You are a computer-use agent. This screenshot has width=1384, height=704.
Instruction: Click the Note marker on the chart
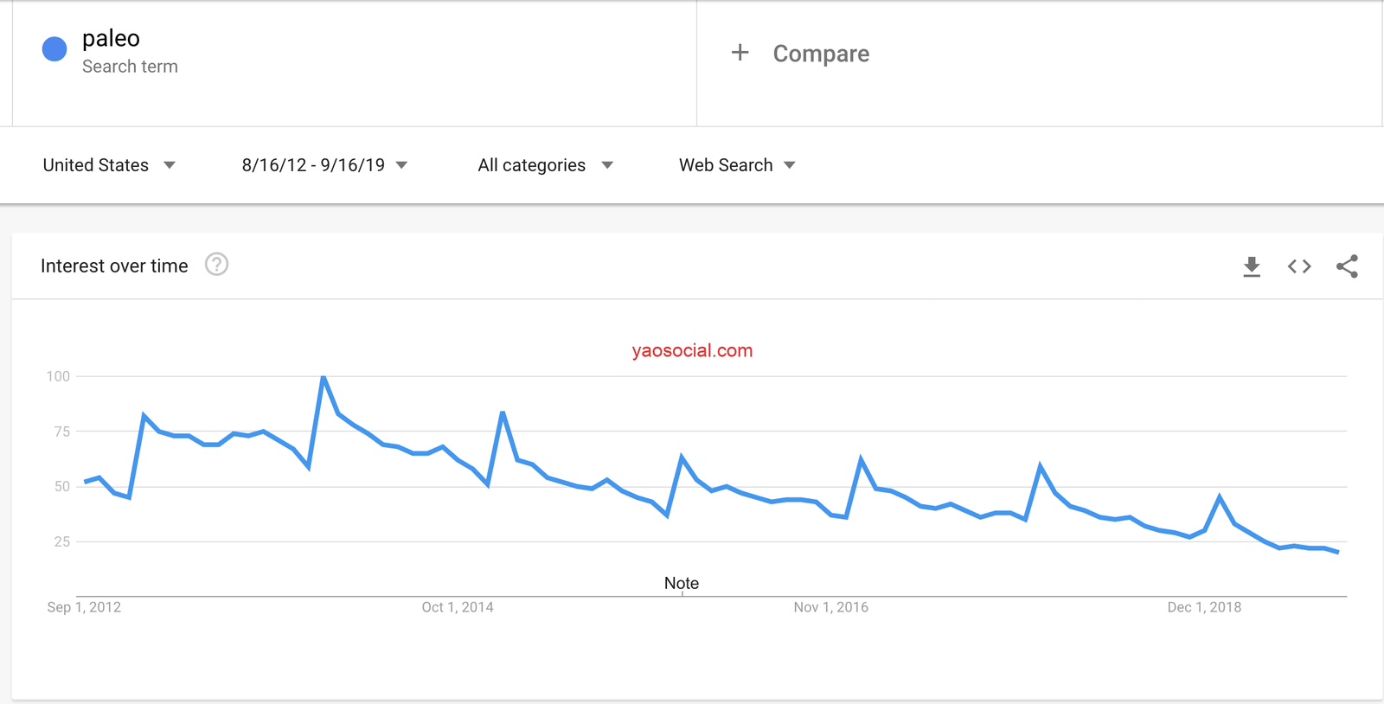click(682, 584)
